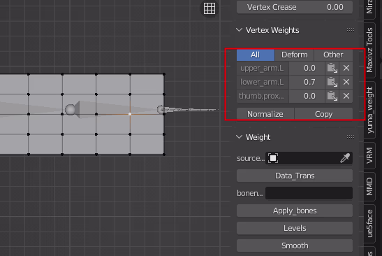Viewport: 382px width, 256px height.
Task: Click the Smooth button
Action: click(x=295, y=246)
